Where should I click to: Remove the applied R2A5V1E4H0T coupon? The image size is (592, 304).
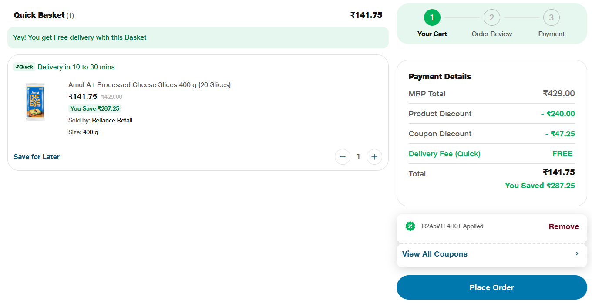tap(564, 226)
